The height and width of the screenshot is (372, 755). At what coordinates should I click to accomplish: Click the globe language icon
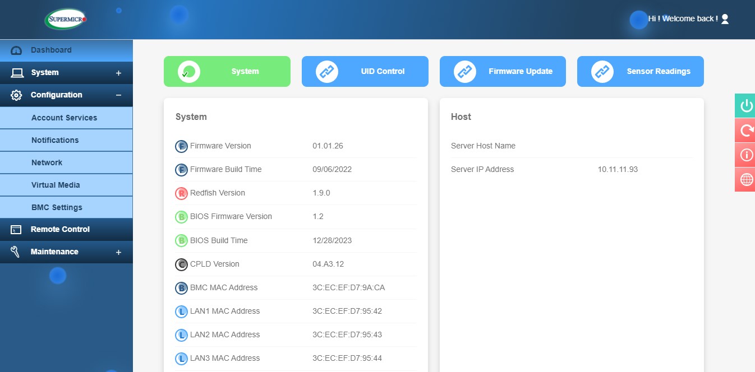746,180
